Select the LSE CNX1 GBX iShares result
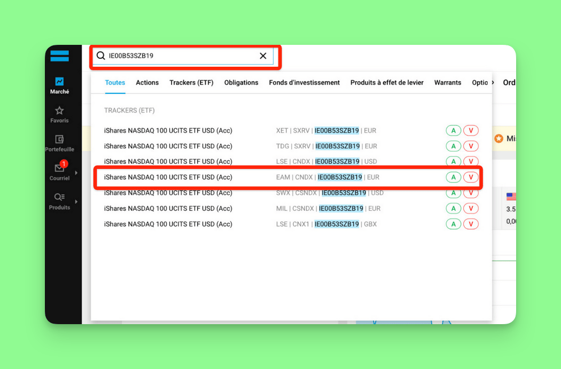561x369 pixels. pyautogui.click(x=168, y=224)
